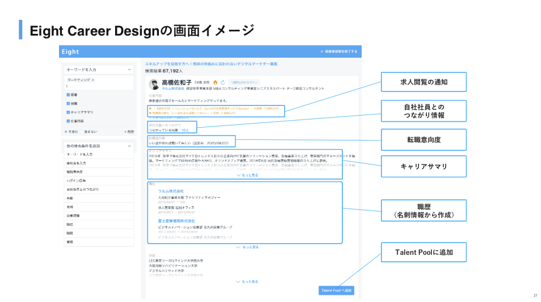Toggle the 役職 checkbox
Image resolution: width=541 pixels, height=302 pixels.
click(x=68, y=103)
